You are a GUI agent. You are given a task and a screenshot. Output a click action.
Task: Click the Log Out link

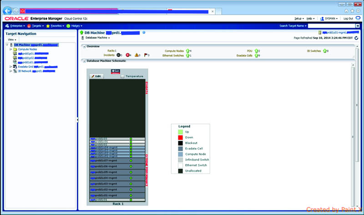click(x=348, y=18)
